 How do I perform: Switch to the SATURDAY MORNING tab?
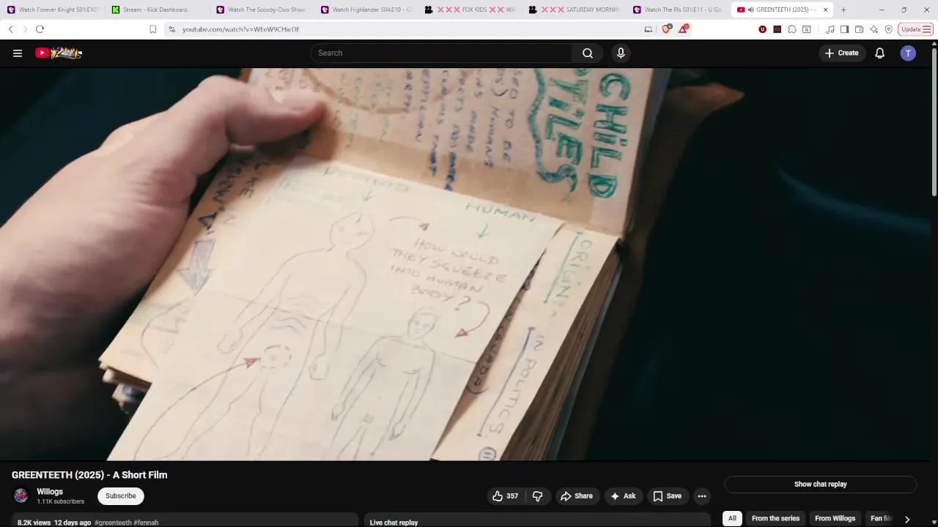575,10
